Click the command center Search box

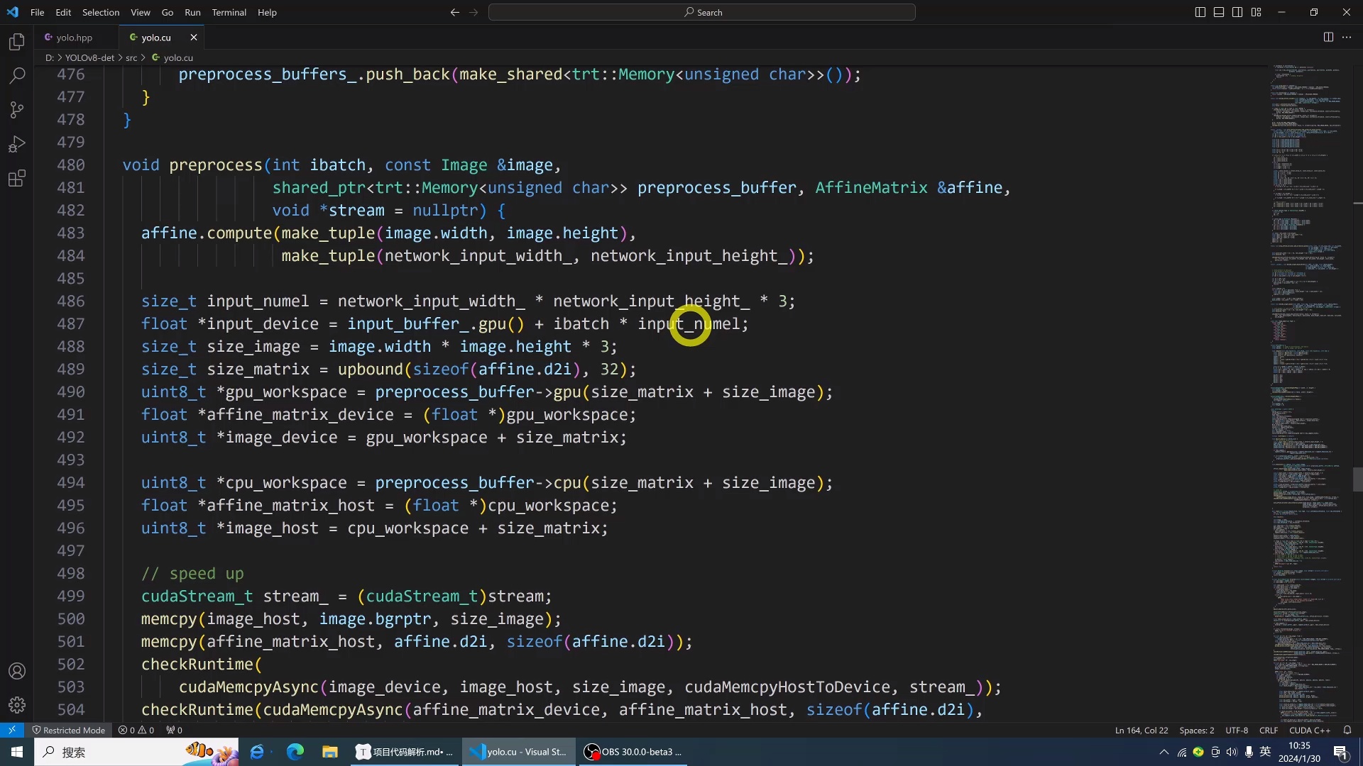701,12
